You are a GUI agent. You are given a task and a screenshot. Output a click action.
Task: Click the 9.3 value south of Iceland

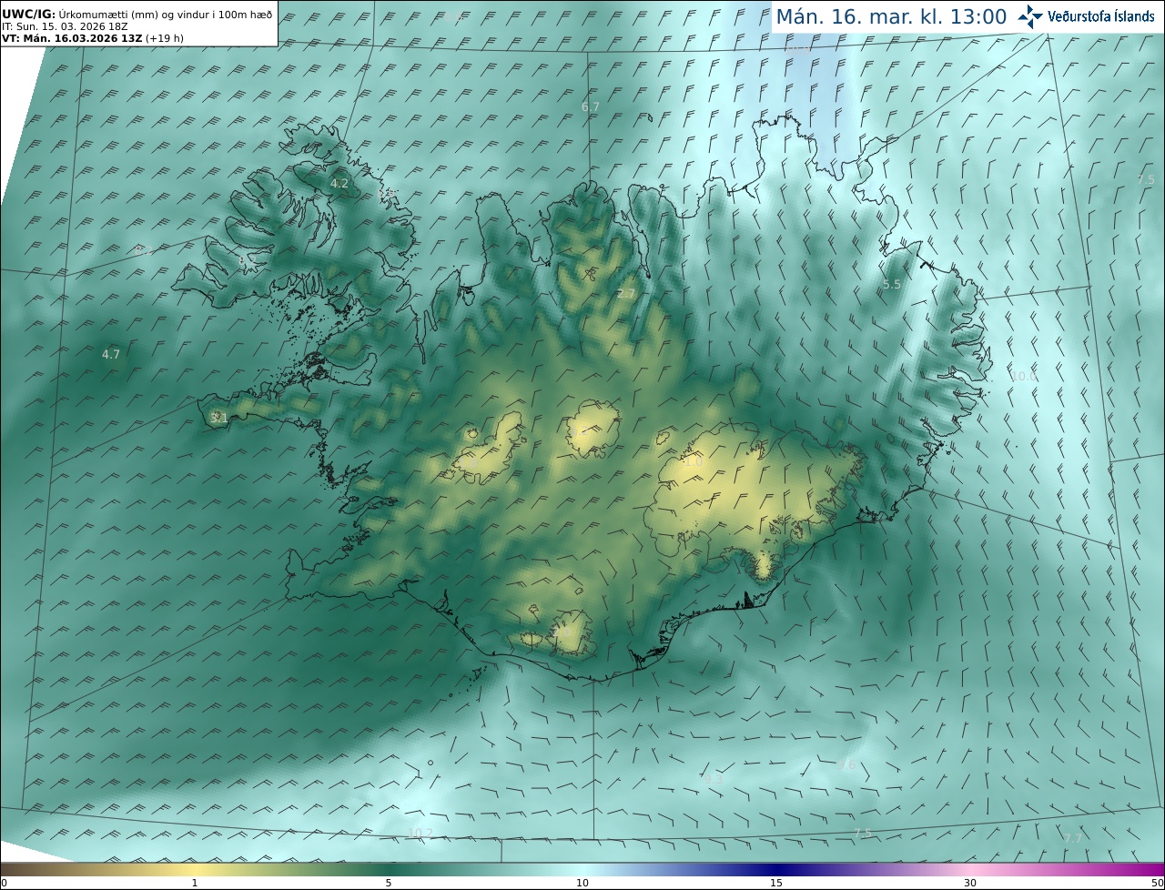click(x=714, y=779)
